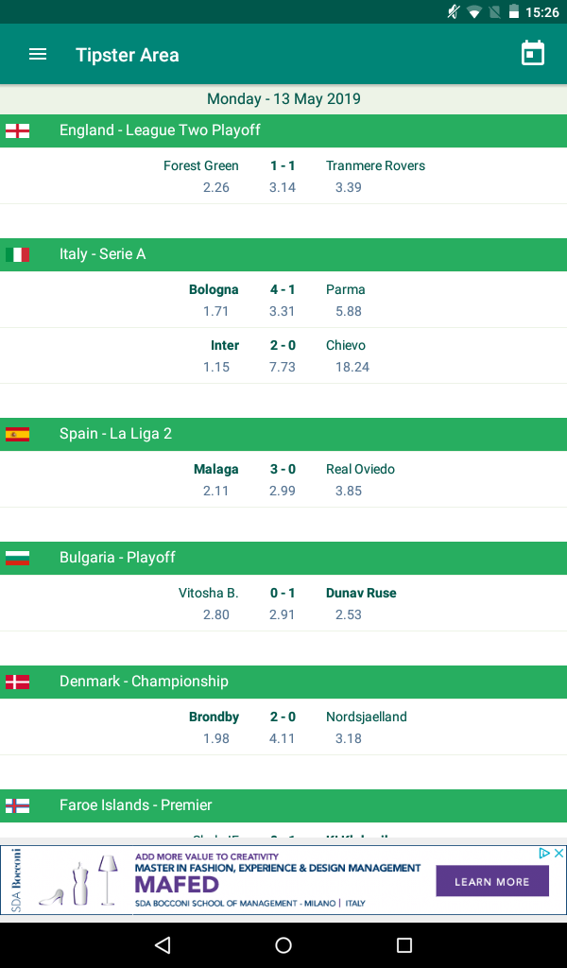This screenshot has height=968, width=567.
Task: Open the Inter vs Chievo match
Action: coord(283,355)
